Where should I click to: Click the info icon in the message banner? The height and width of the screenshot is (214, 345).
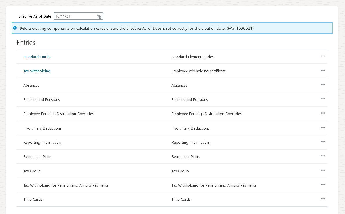click(x=15, y=28)
